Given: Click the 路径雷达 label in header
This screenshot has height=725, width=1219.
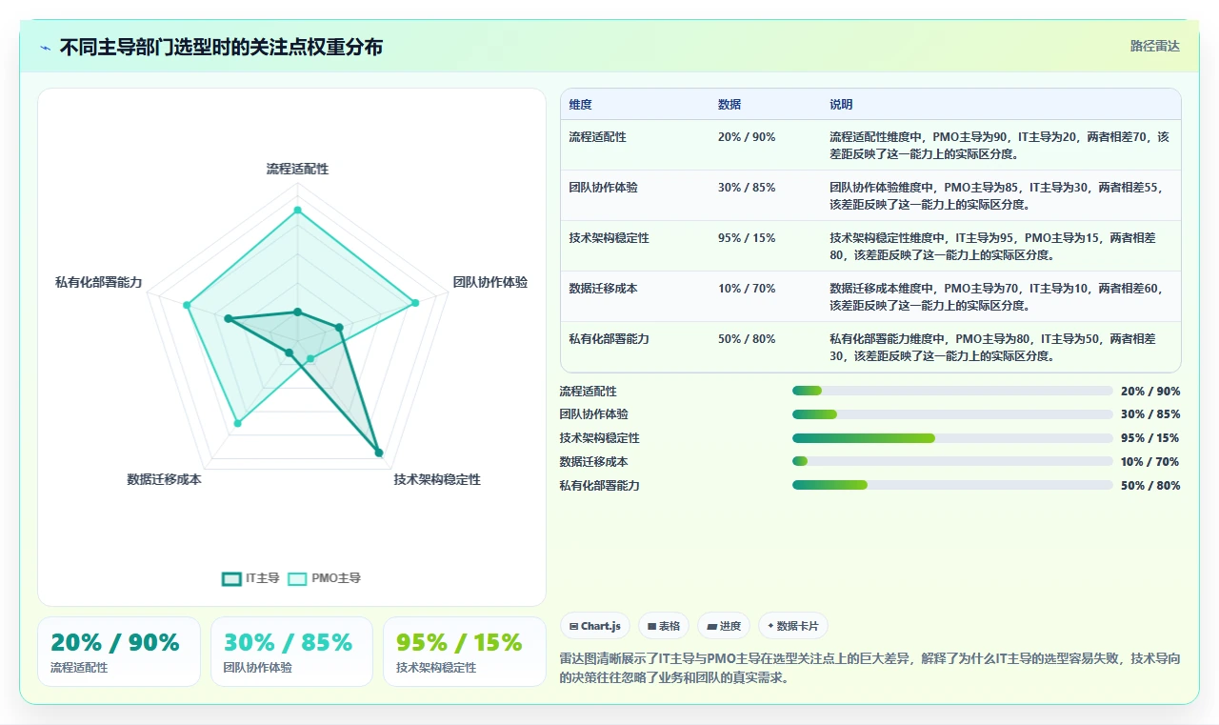Looking at the screenshot, I should point(1155,46).
